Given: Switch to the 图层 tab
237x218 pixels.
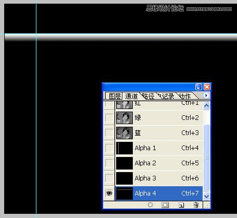Looking at the screenshot, I should [x=115, y=96].
